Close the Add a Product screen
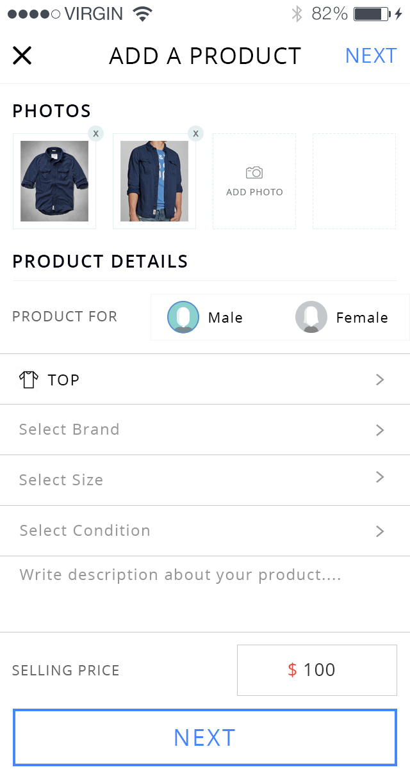This screenshot has width=410, height=781. tap(22, 56)
